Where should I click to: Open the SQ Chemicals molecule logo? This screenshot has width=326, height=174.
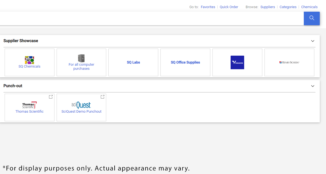(30, 60)
